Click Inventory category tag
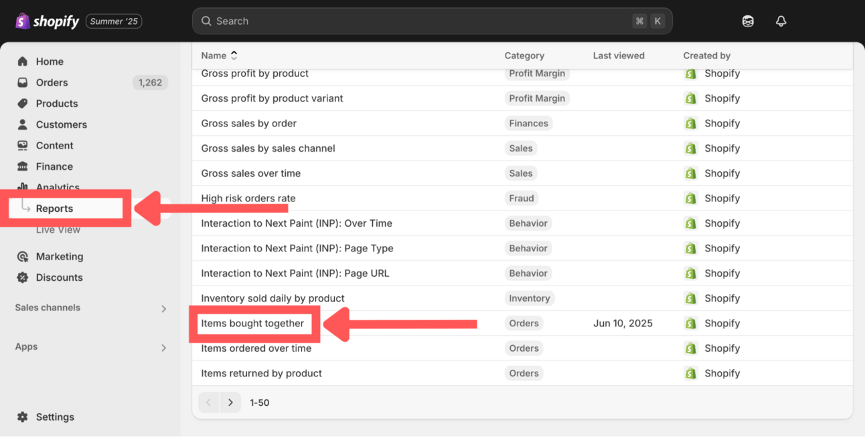The width and height of the screenshot is (865, 438). [530, 298]
